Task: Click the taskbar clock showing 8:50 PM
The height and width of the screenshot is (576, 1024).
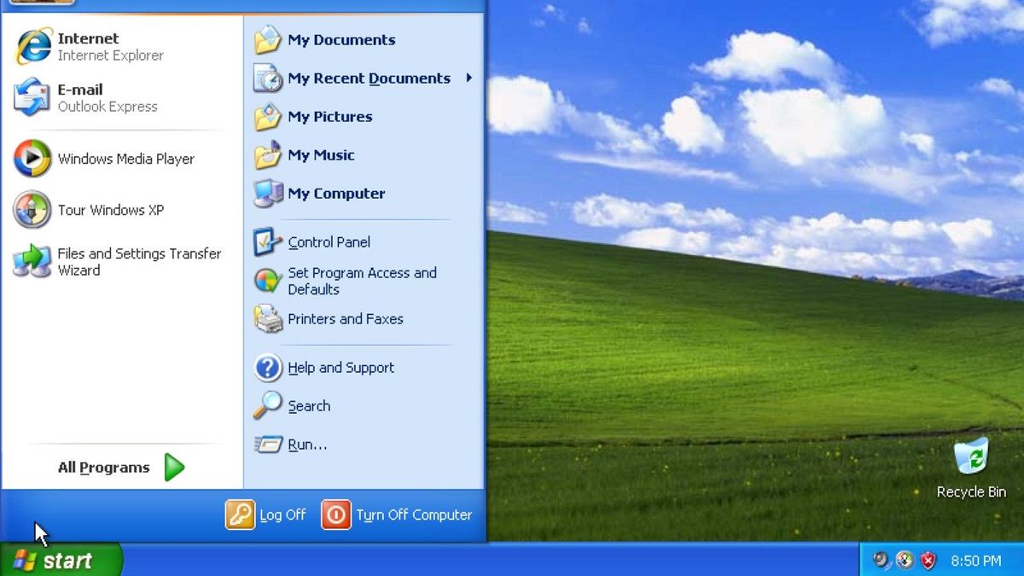Action: [x=975, y=561]
